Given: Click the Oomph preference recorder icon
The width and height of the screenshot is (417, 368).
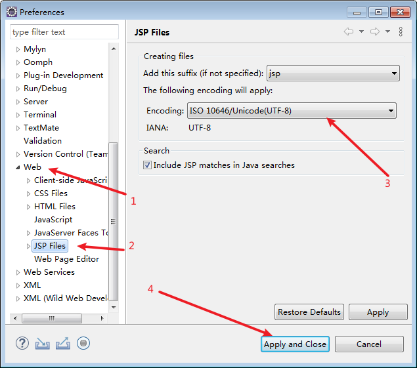Looking at the screenshot, I should click(83, 343).
